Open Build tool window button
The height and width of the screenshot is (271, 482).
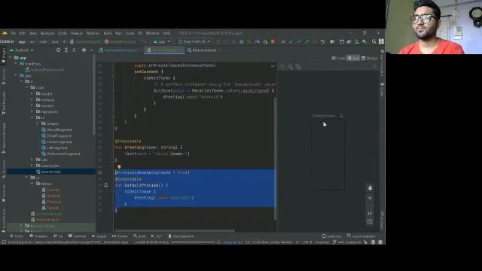(140, 236)
